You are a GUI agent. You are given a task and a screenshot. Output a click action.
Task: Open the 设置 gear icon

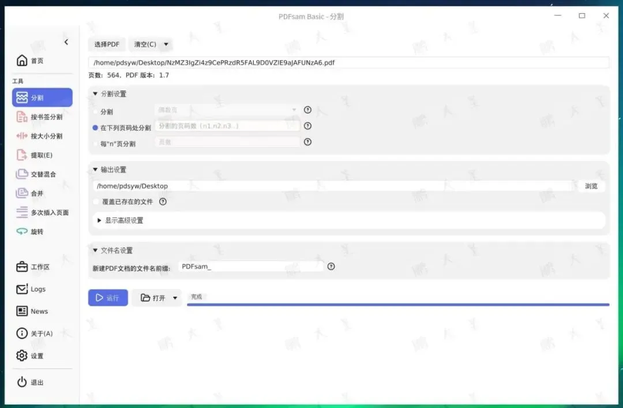point(22,355)
